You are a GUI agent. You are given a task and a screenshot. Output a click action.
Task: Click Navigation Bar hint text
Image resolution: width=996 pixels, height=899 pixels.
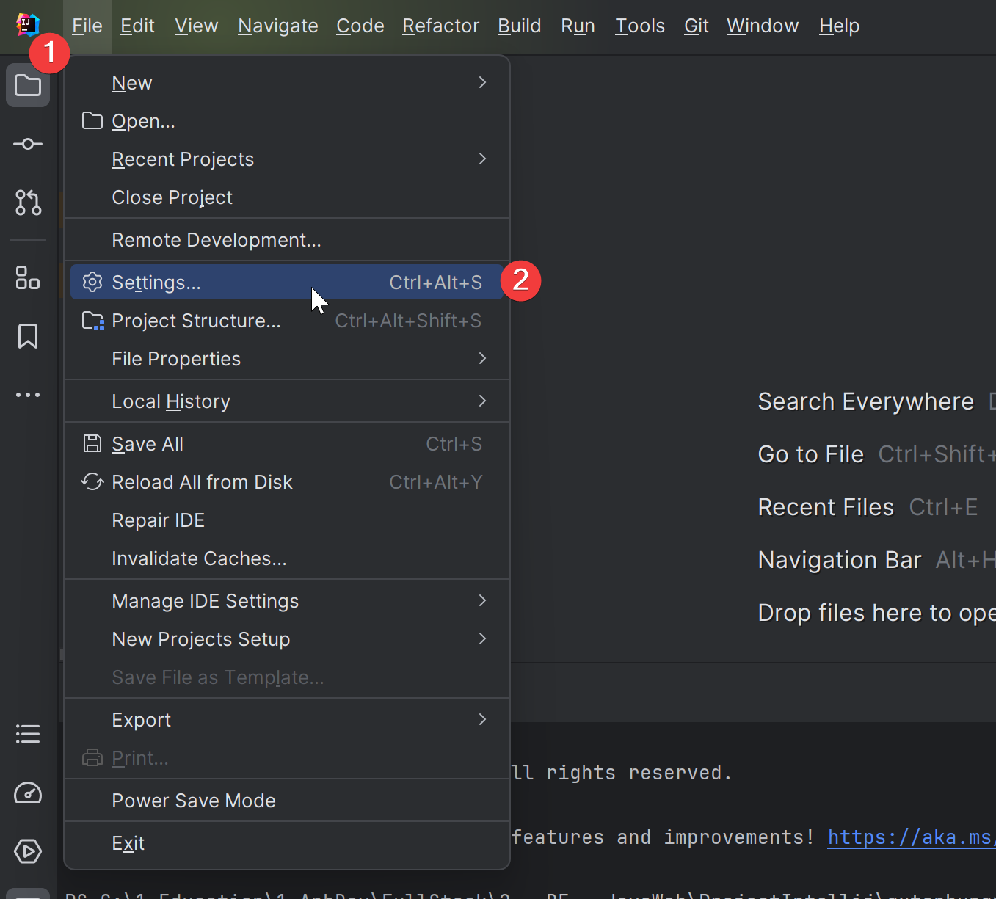839,560
